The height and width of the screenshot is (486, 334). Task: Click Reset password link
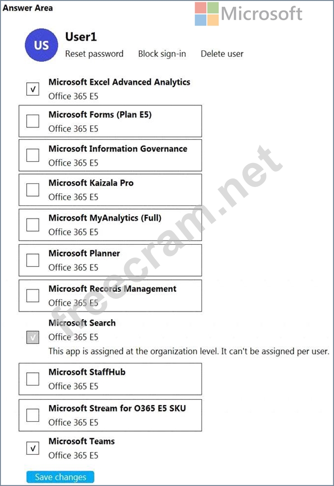point(94,54)
